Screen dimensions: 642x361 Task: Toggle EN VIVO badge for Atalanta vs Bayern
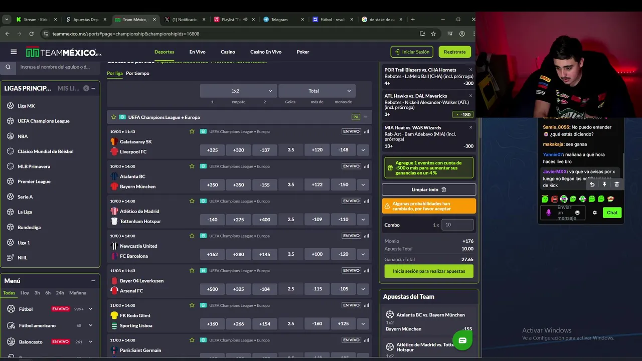pyautogui.click(x=351, y=166)
